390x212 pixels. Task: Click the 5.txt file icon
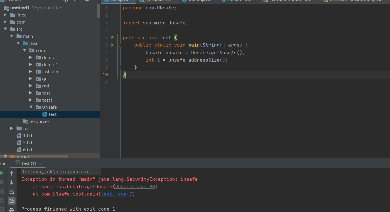coord(19,143)
